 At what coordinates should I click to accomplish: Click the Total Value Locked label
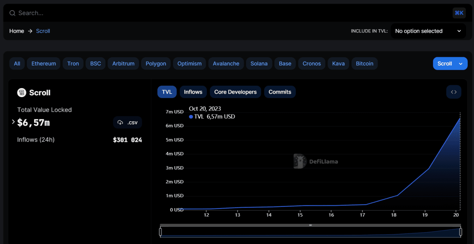pos(45,110)
